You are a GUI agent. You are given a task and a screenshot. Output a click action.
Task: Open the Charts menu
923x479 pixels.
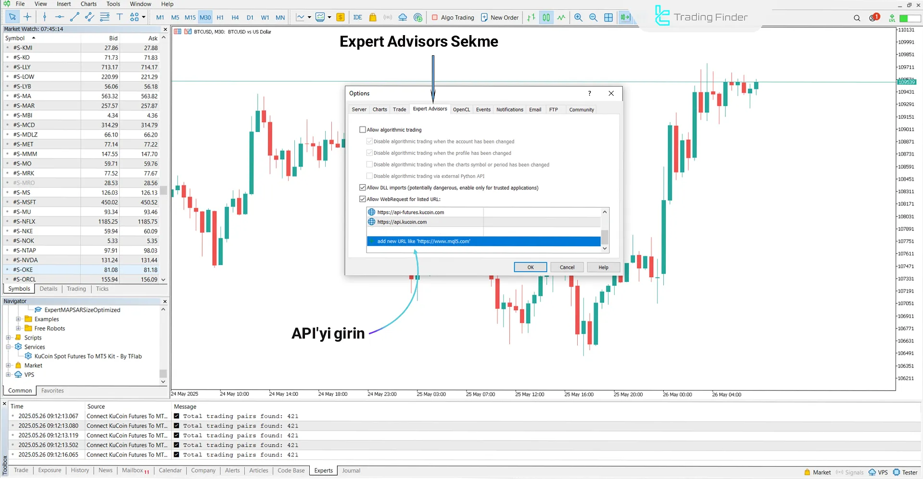pos(89,4)
